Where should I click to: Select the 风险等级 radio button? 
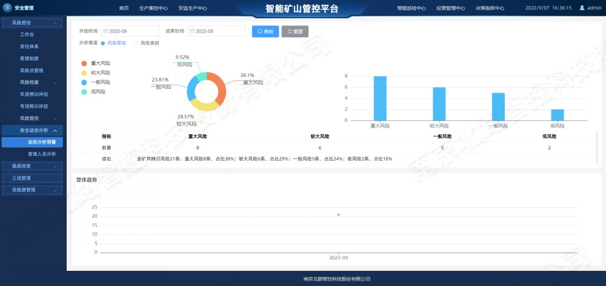103,44
